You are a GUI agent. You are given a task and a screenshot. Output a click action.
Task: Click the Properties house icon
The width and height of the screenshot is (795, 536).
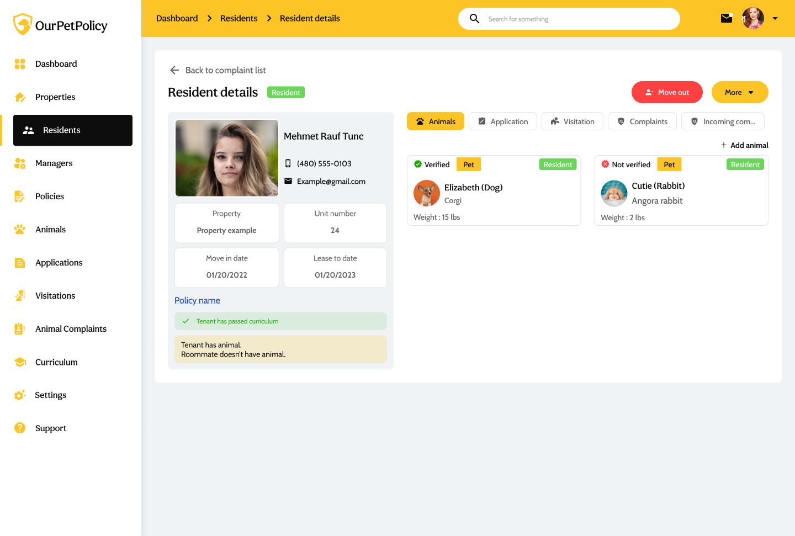point(20,97)
